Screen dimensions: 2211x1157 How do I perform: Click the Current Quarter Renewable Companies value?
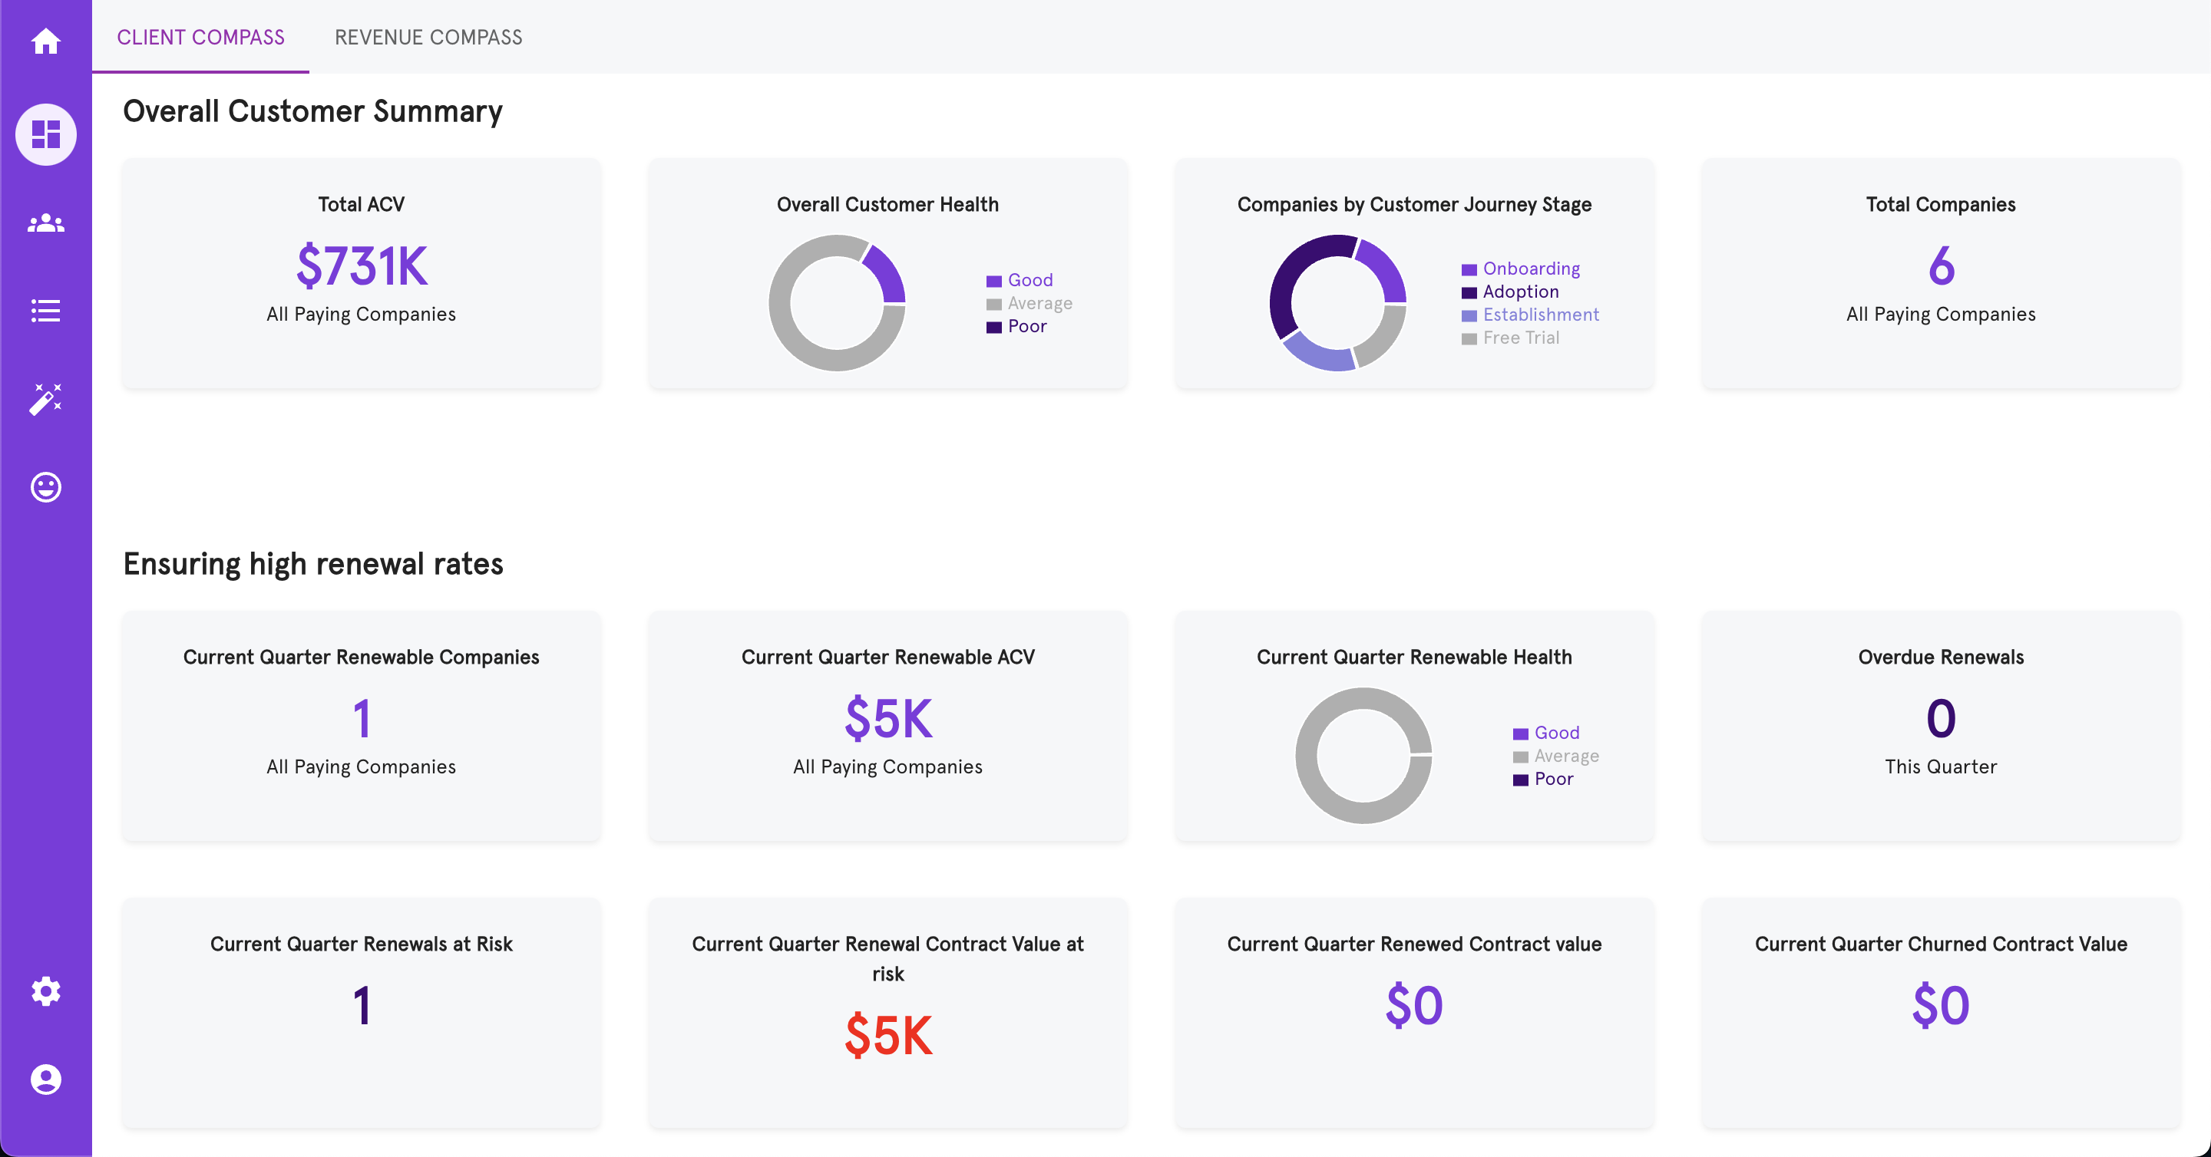click(362, 719)
